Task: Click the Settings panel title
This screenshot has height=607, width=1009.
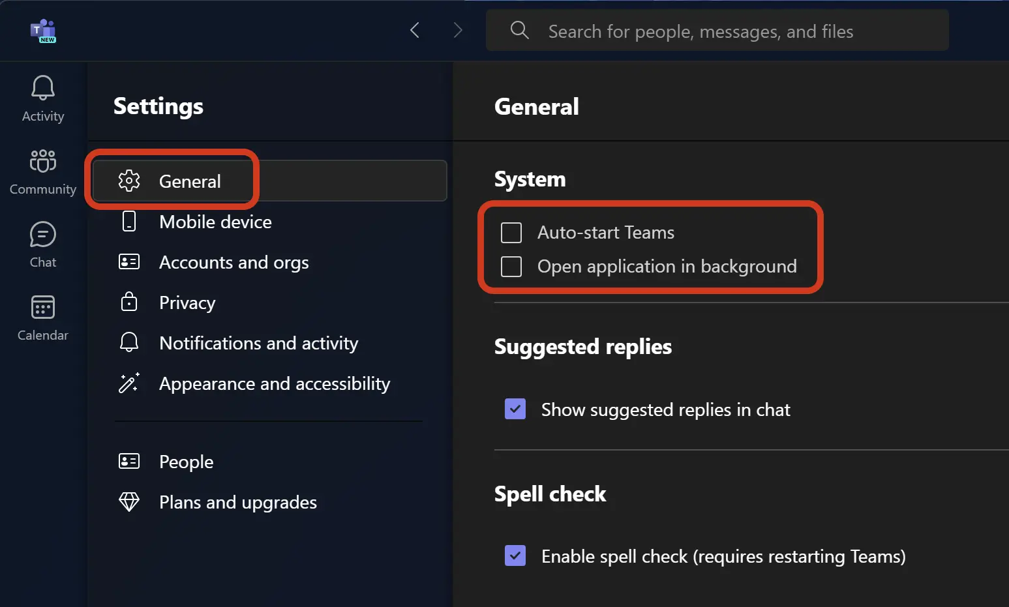Action: point(158,106)
